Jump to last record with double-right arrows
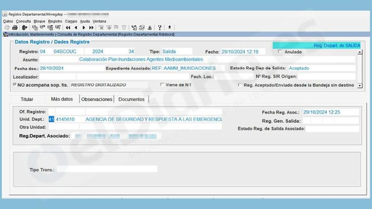 pyautogui.click(x=90, y=27)
